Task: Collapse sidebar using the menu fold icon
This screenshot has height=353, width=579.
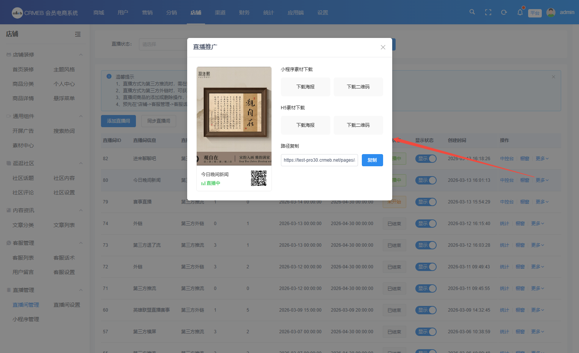Action: [78, 34]
